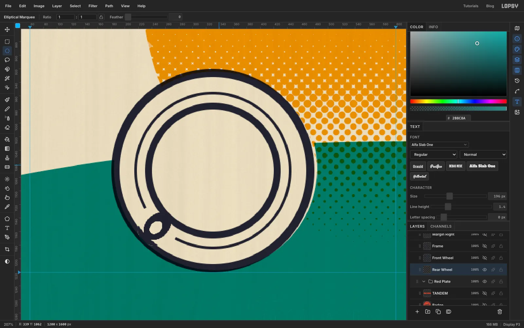Switch to the Info tab
This screenshot has height=328, width=524.
[x=433, y=27]
